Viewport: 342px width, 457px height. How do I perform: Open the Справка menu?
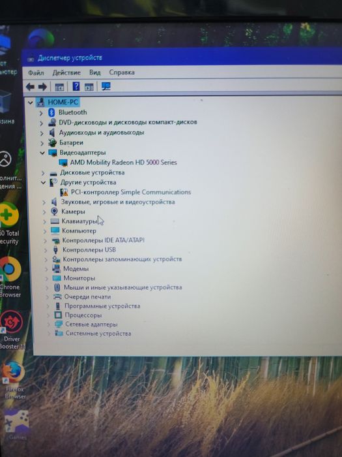[122, 72]
